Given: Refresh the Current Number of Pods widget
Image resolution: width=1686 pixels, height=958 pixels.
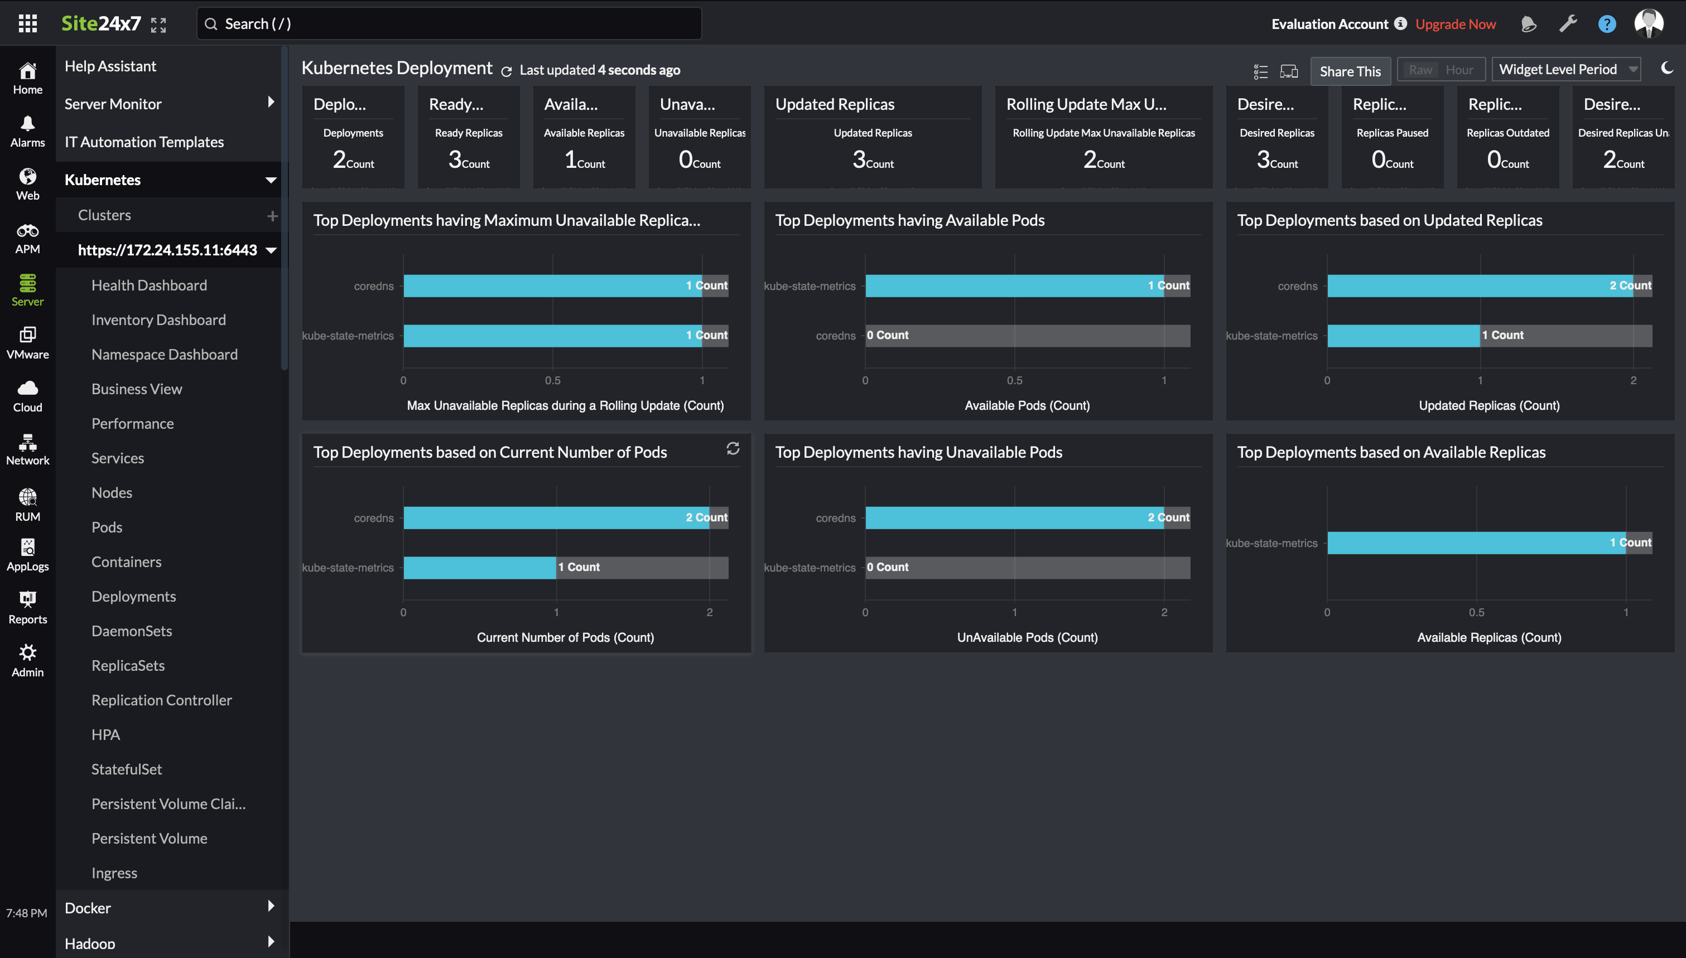Looking at the screenshot, I should [x=734, y=449].
